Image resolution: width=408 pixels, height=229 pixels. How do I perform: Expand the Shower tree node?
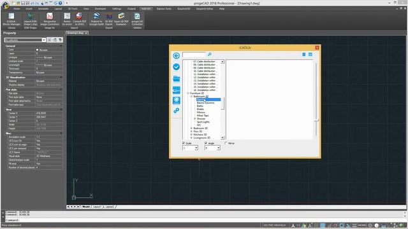tap(194, 119)
